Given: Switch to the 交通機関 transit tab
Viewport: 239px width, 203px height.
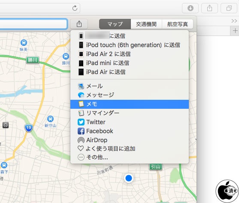Looking at the screenshot, I should tap(146, 24).
